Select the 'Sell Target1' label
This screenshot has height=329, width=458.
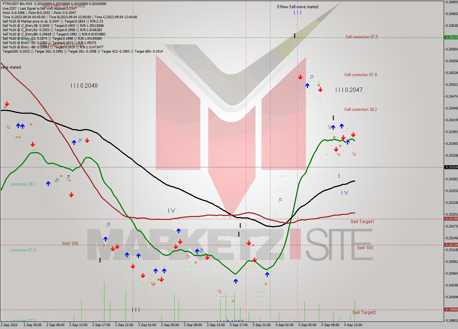pos(362,222)
